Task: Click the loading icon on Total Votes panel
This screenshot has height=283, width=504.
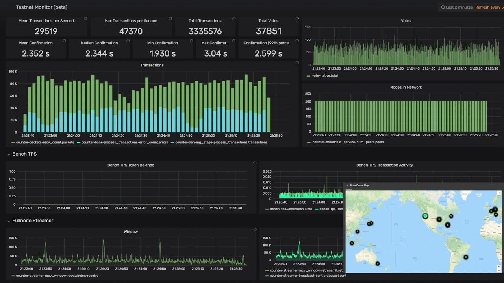Action: tap(297, 18)
